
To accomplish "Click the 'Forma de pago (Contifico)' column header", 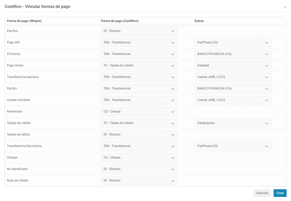I will pyautogui.click(x=119, y=21).
